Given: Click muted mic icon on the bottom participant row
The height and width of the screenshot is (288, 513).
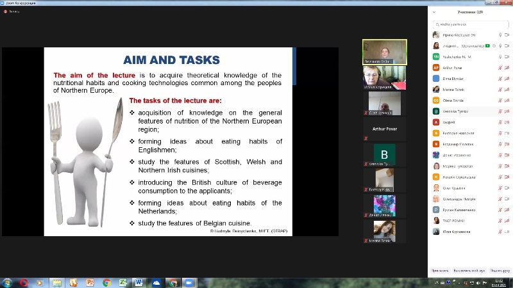Looking at the screenshot, I should tap(500, 232).
